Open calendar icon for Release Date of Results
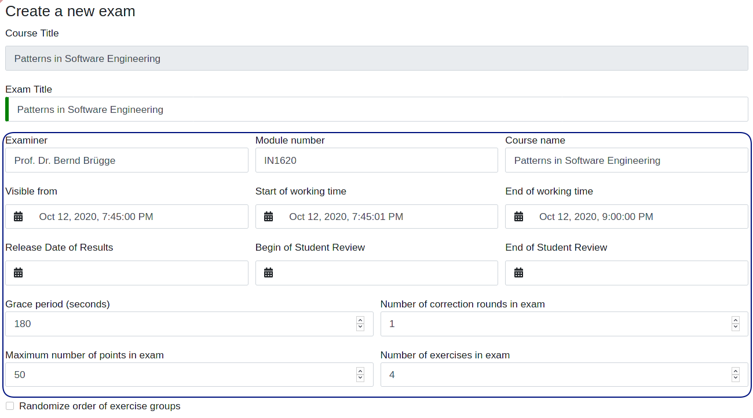 (19, 273)
